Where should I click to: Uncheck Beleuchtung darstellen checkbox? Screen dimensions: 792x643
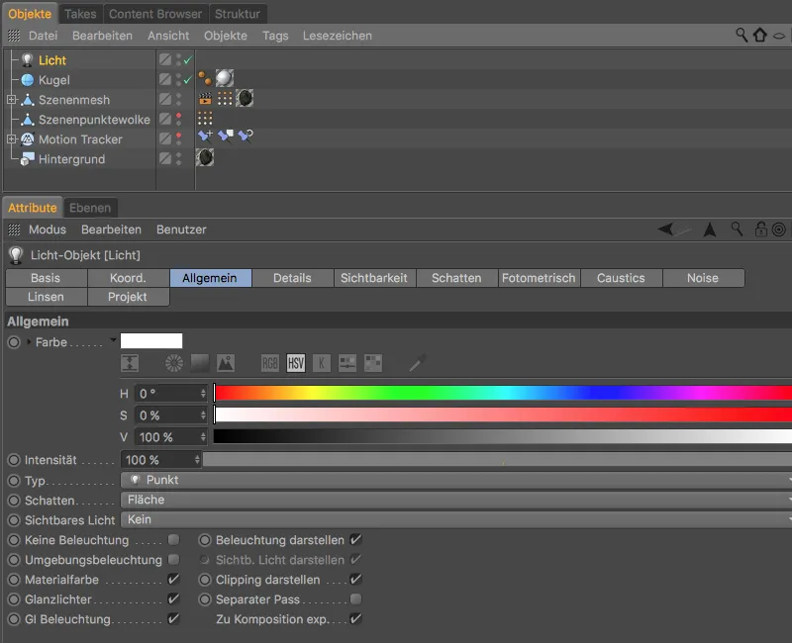pyautogui.click(x=355, y=540)
